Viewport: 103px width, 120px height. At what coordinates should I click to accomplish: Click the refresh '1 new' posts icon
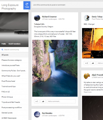pyautogui.click(x=27, y=5)
